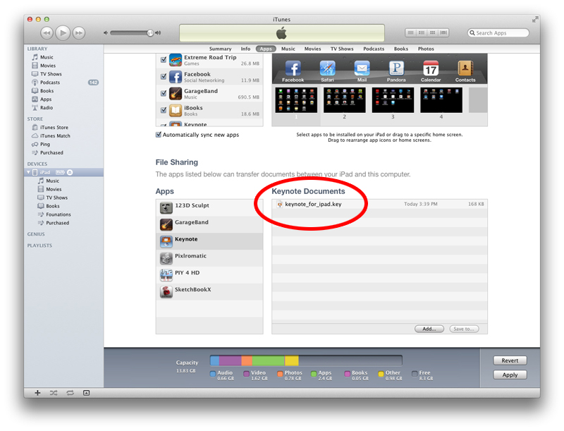
Task: Click Facebook icon in iPad dock preview
Action: coord(293,69)
